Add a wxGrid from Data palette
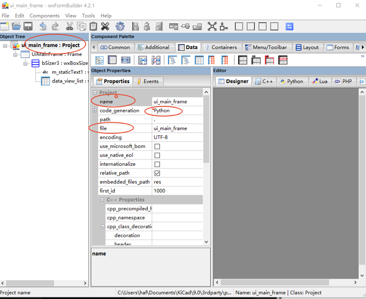366x299 pixels. point(112,60)
